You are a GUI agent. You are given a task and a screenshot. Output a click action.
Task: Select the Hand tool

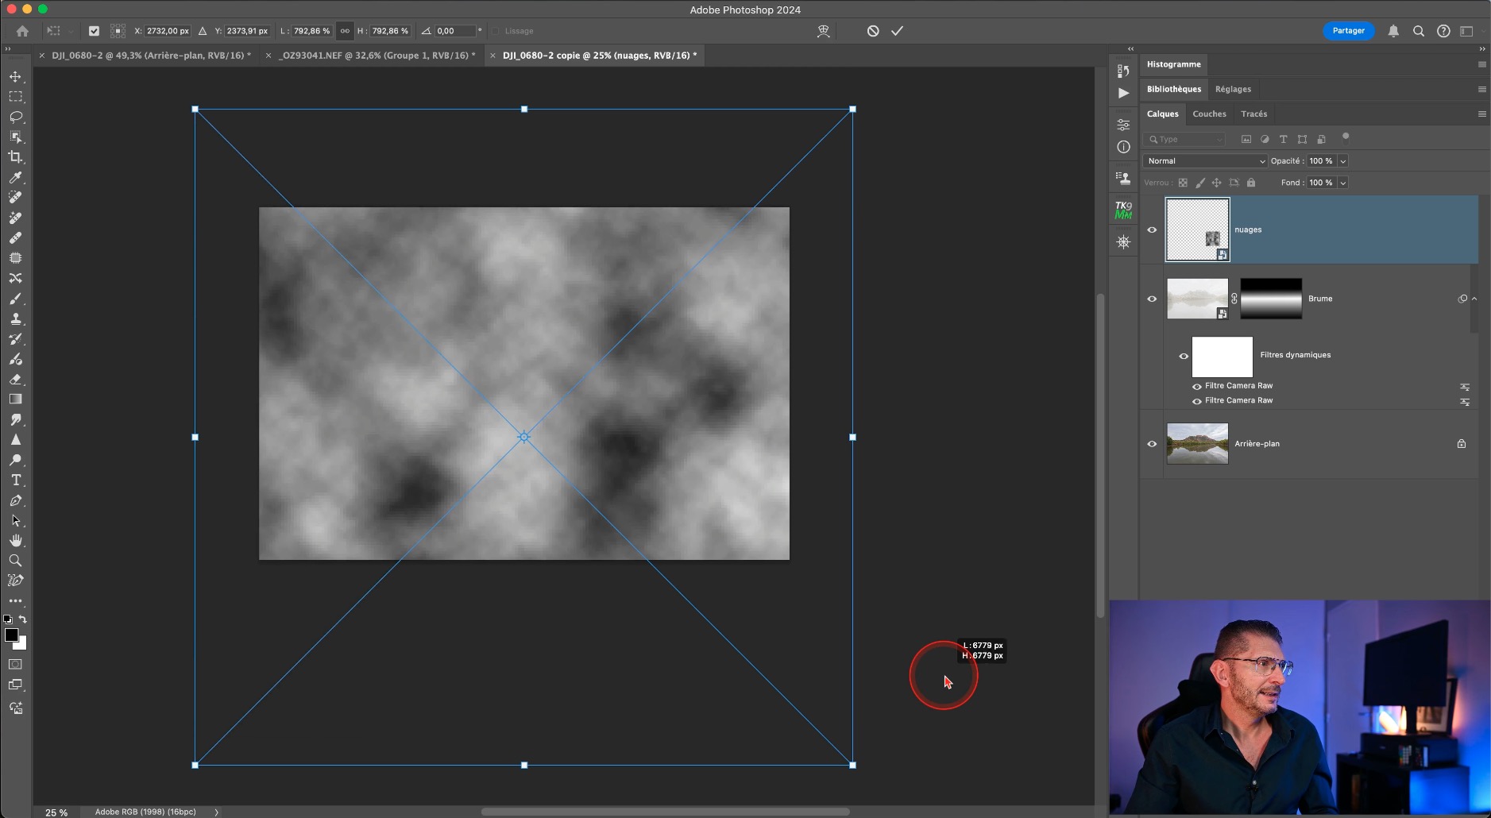(x=15, y=541)
